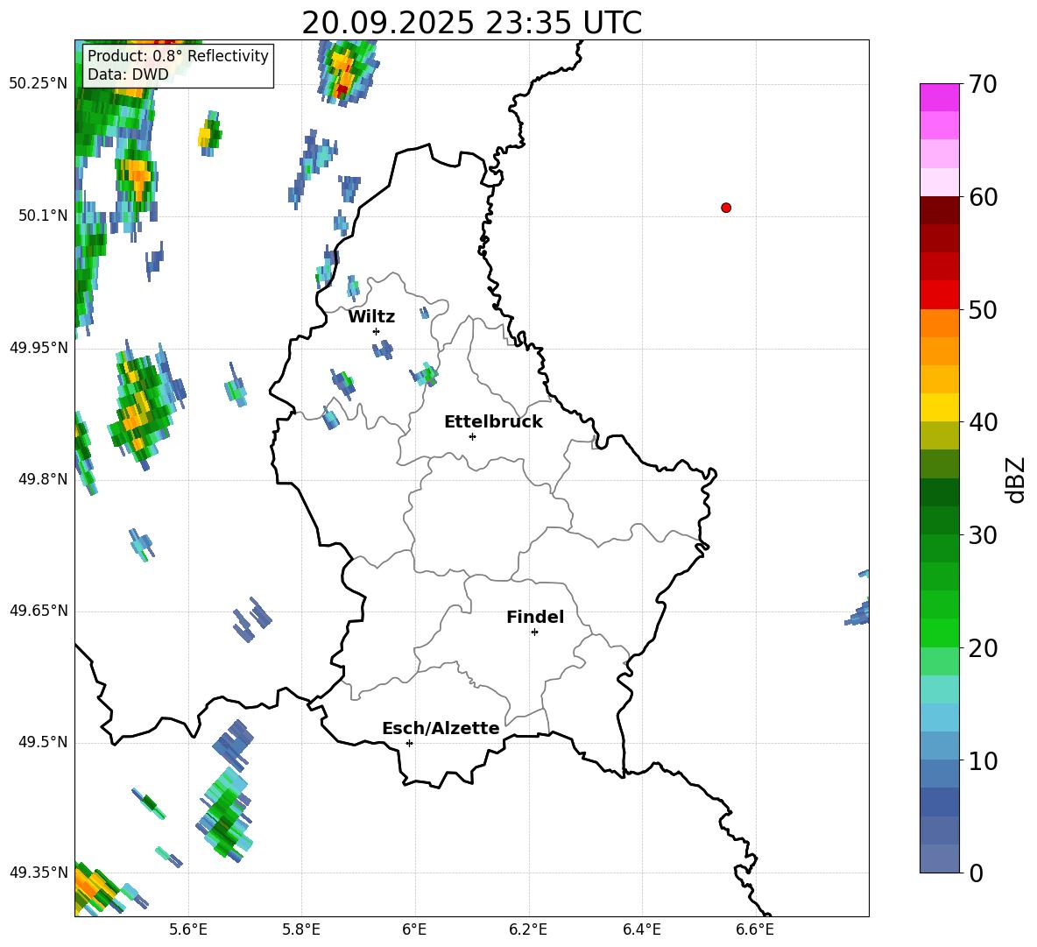
Task: Click the Wiltz location cross marker
Action: 377,331
